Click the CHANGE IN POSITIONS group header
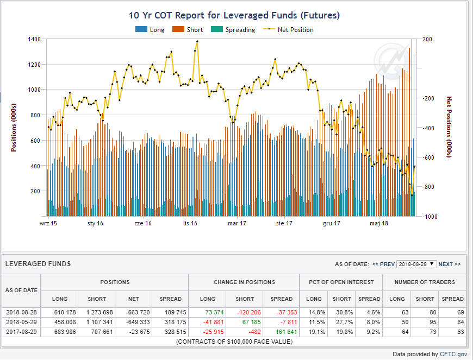 click(x=244, y=282)
